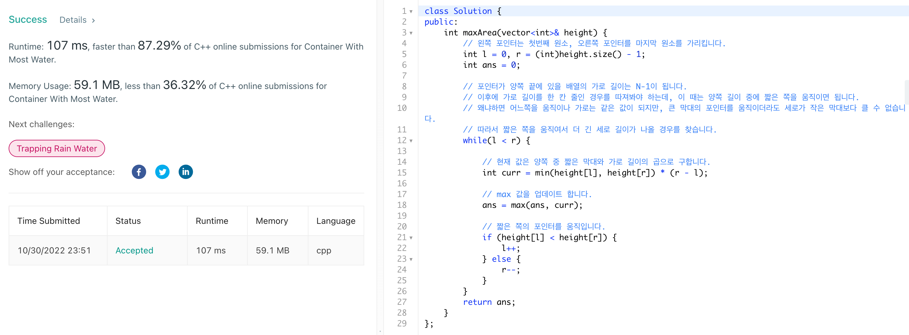
Task: Place cursor on the 'l++;' line
Action: pos(511,248)
